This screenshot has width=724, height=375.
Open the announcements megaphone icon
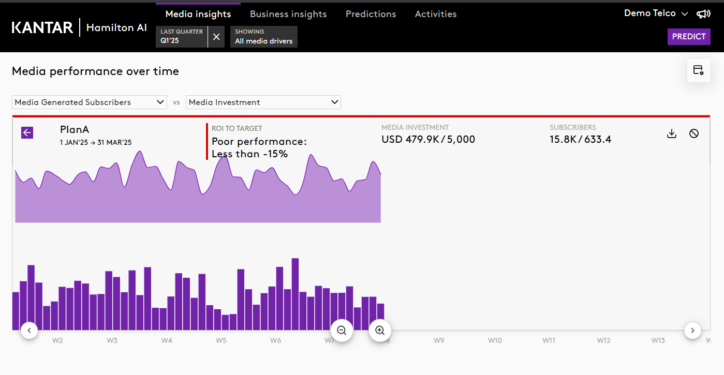[x=703, y=14]
